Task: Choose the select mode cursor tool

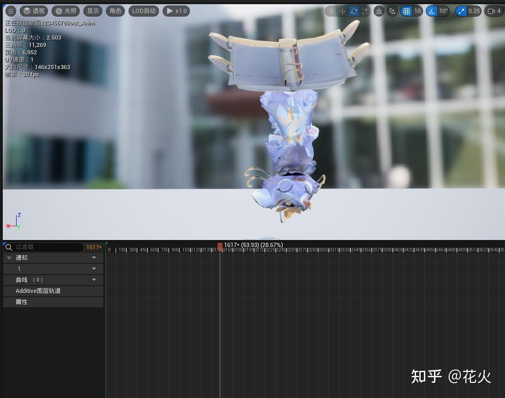Action: point(331,11)
